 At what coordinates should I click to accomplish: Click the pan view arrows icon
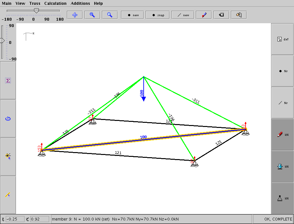75,15
